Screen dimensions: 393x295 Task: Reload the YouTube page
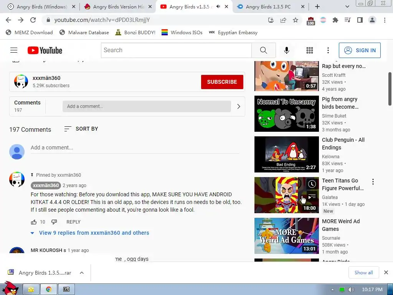point(33,20)
